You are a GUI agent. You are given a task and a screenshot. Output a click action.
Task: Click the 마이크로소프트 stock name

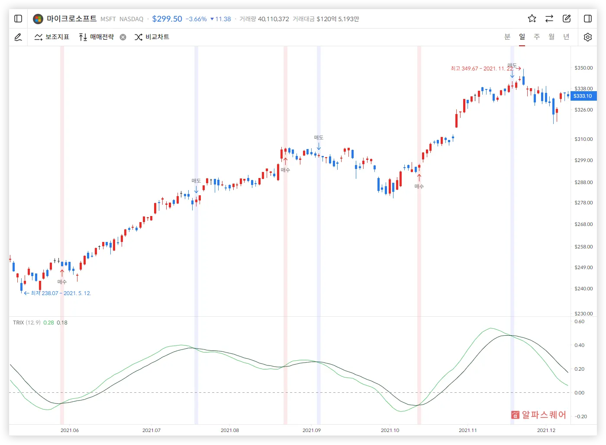click(x=72, y=19)
